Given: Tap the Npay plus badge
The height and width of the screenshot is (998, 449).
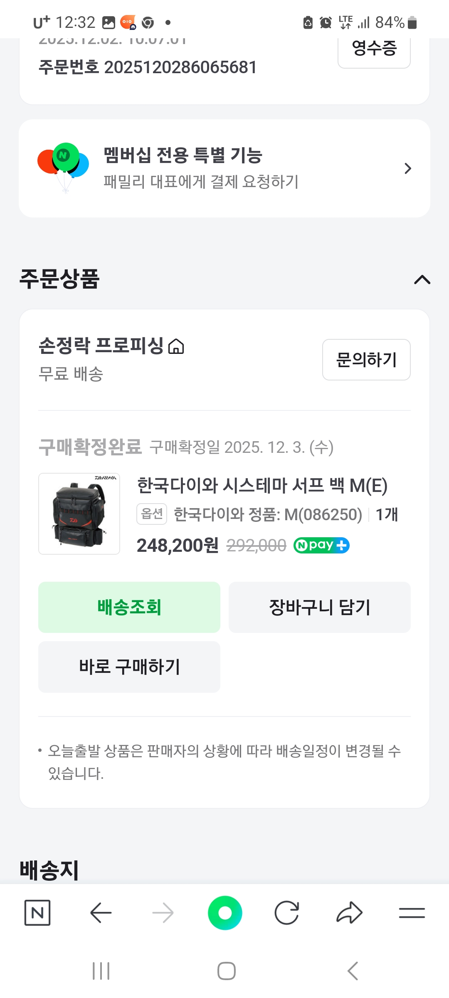Looking at the screenshot, I should click(x=321, y=545).
